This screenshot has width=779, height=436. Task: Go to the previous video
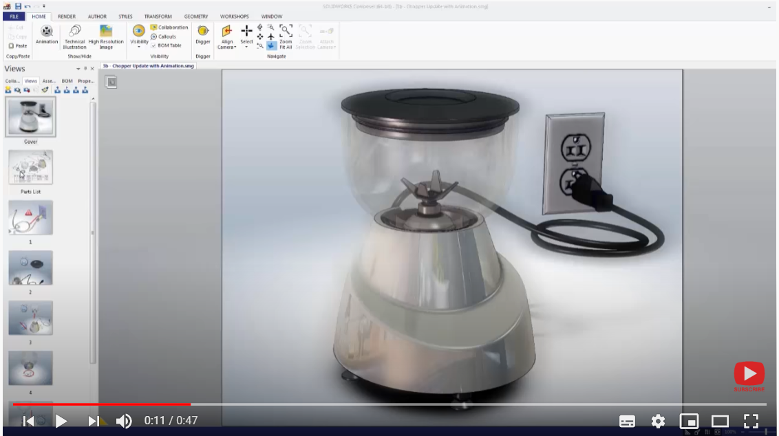point(28,421)
